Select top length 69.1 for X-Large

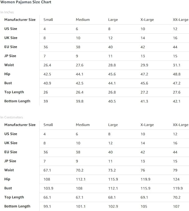[144, 197]
